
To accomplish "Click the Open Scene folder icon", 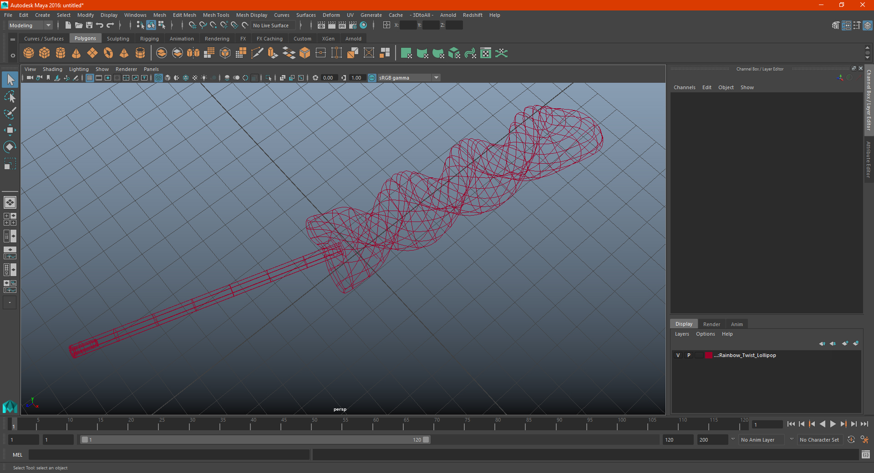I will pos(79,25).
